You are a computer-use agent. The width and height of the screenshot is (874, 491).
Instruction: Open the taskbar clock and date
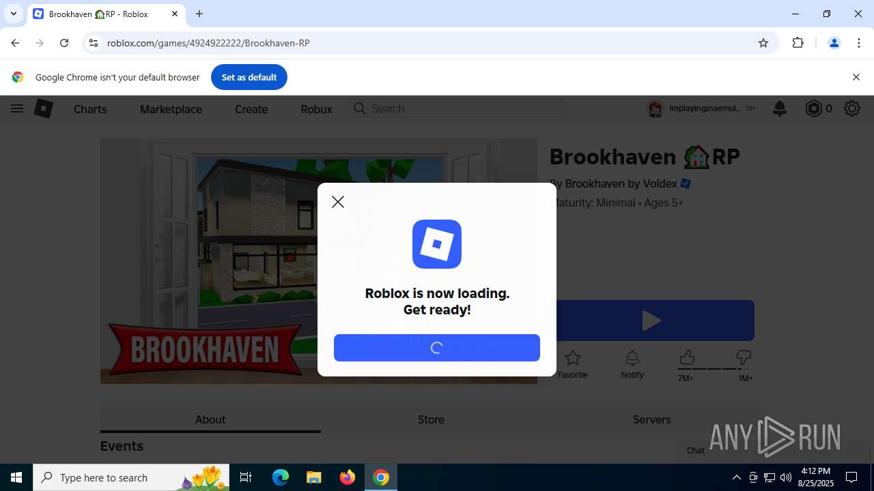[x=816, y=477]
